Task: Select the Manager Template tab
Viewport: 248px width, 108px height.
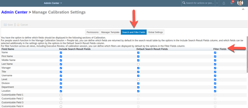Action: click(110, 32)
